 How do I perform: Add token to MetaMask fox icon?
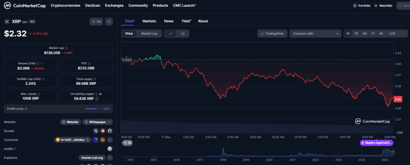point(103,140)
